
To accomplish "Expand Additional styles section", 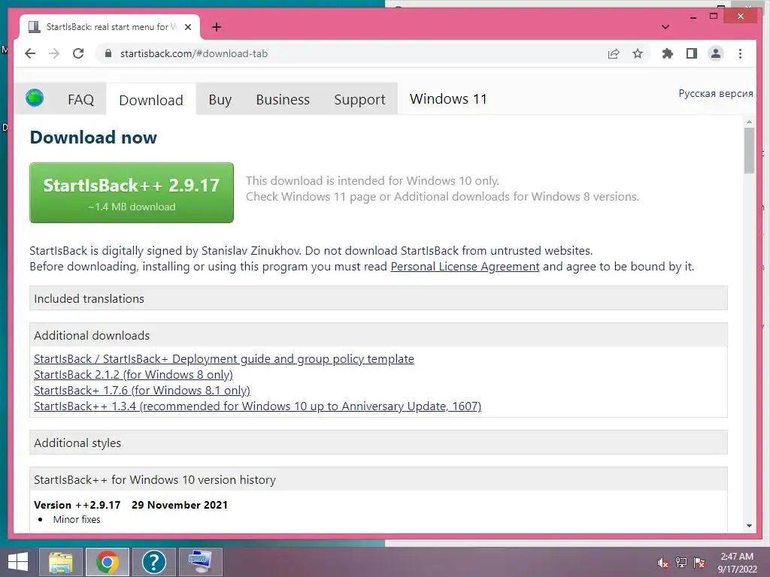I will 378,443.
